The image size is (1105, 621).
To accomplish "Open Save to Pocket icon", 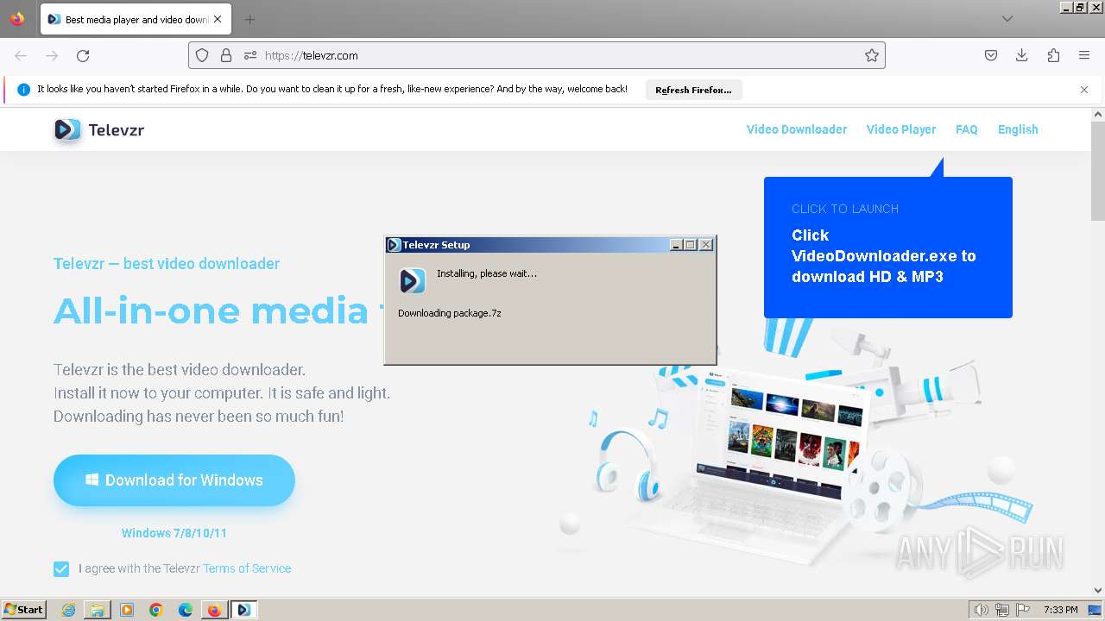I will 991,55.
